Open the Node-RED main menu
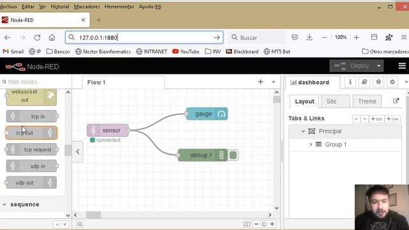 click(x=402, y=66)
